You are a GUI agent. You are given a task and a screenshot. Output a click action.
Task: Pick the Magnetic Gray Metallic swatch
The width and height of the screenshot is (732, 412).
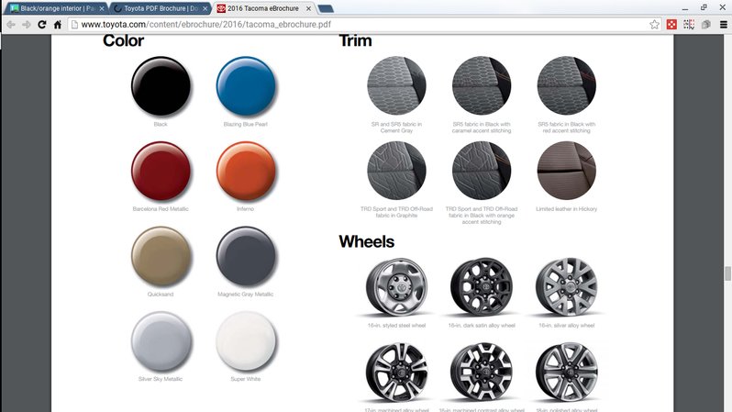(x=246, y=256)
